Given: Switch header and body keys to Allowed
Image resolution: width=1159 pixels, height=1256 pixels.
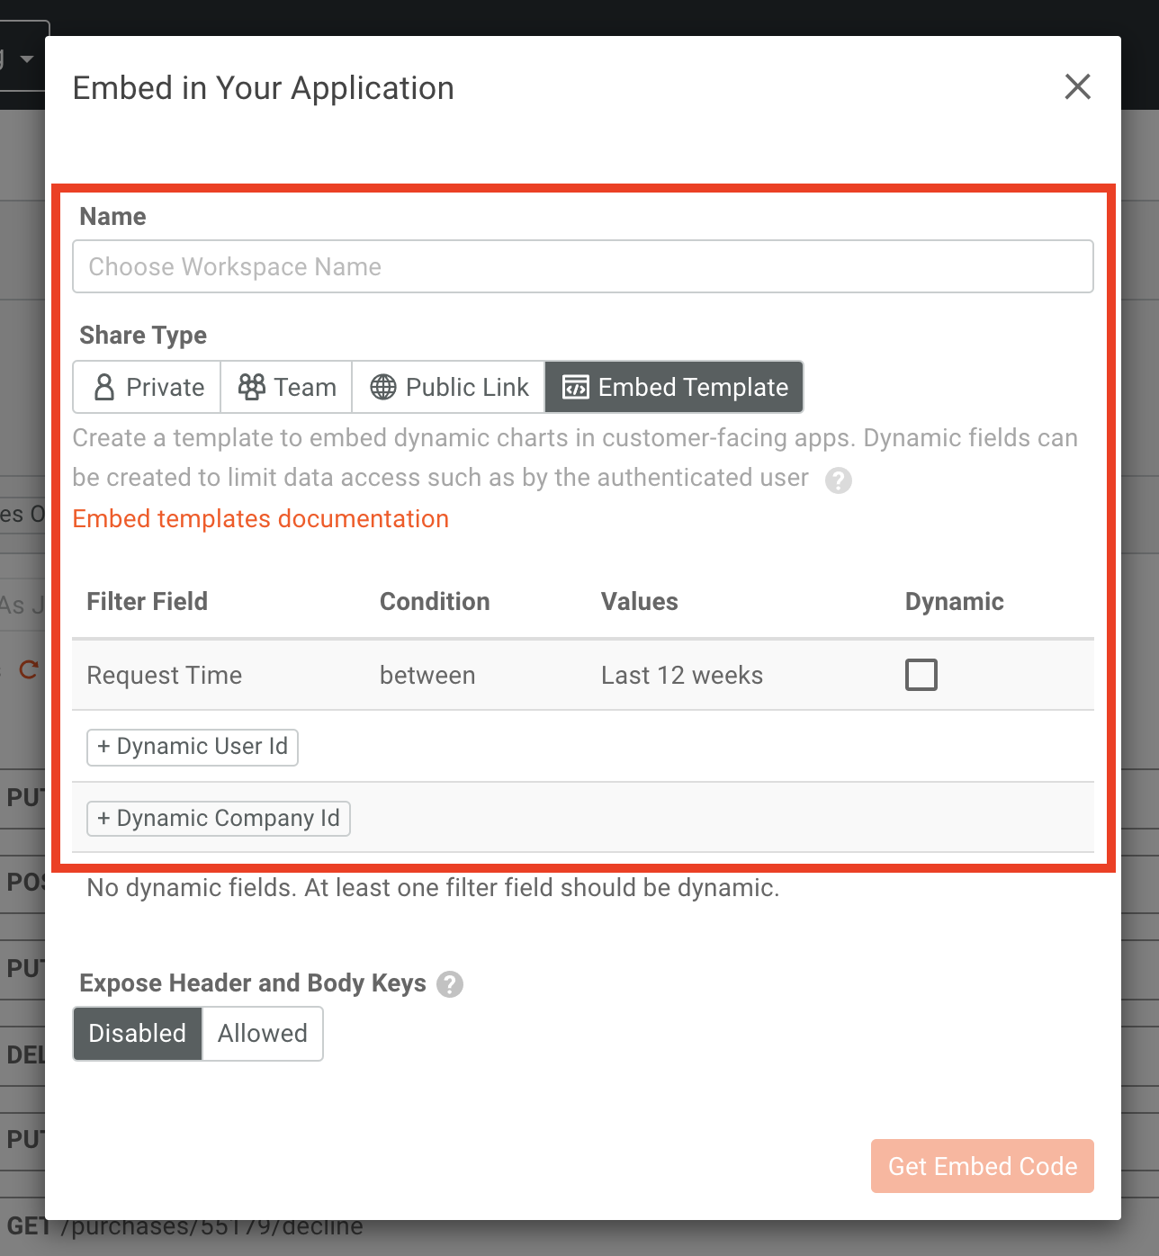Looking at the screenshot, I should pos(262,1033).
